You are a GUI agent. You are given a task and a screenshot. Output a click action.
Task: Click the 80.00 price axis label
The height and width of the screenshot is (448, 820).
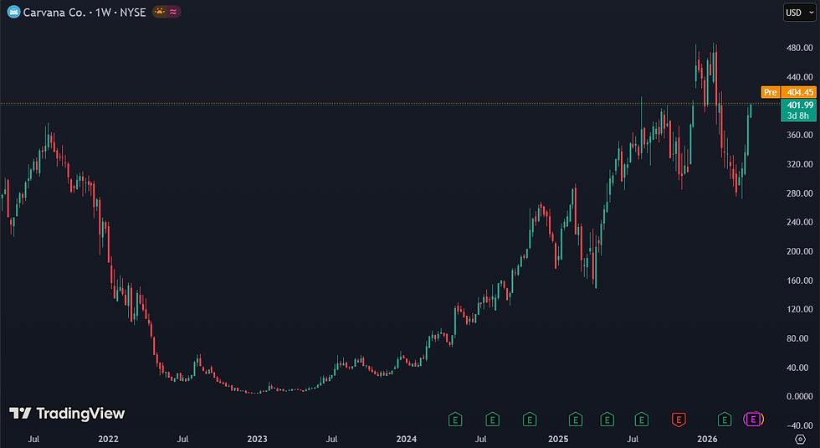point(797,338)
